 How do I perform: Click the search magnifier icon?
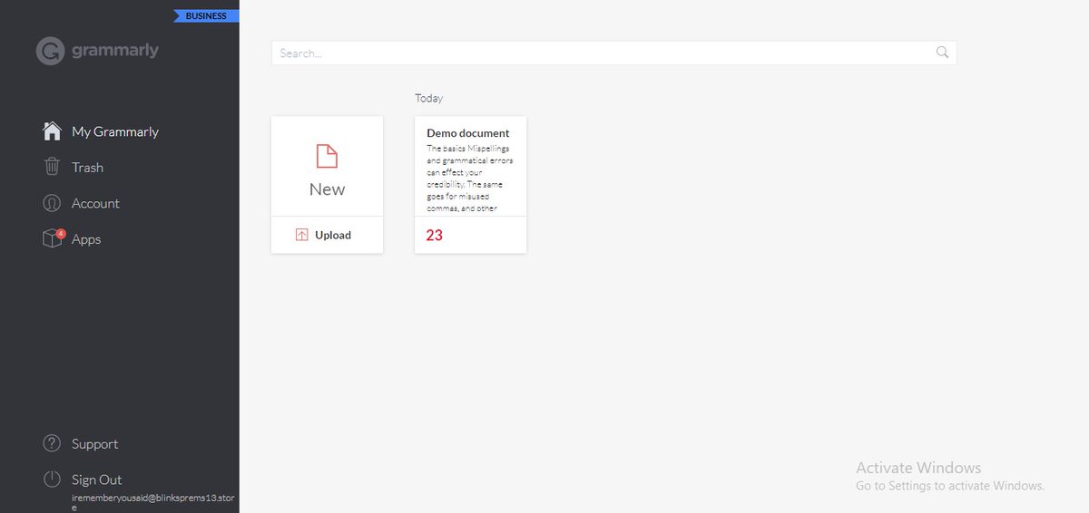[942, 53]
